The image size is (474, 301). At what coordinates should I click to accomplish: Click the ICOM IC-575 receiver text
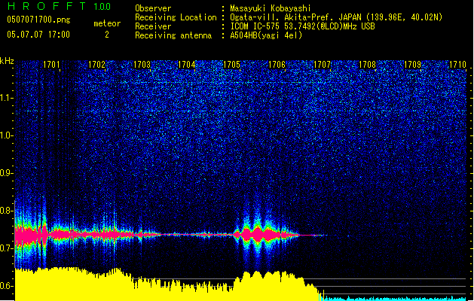(303, 26)
